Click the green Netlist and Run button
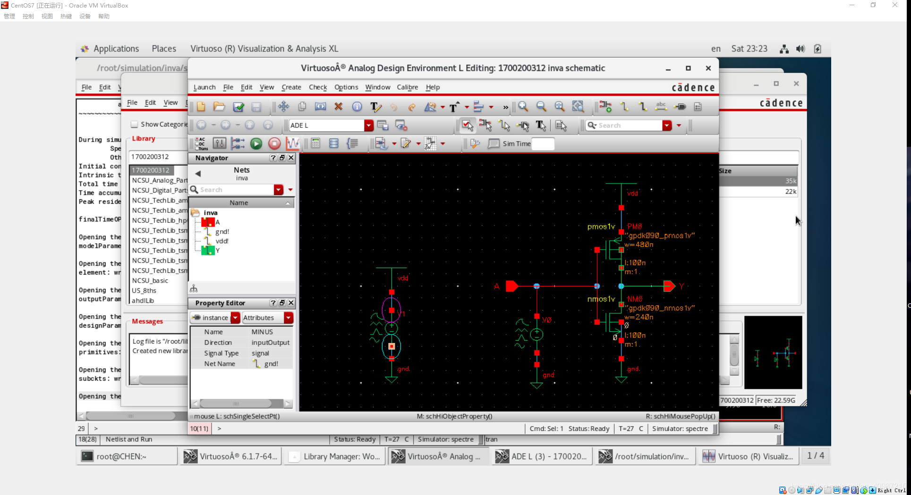The image size is (911, 495). pyautogui.click(x=256, y=144)
